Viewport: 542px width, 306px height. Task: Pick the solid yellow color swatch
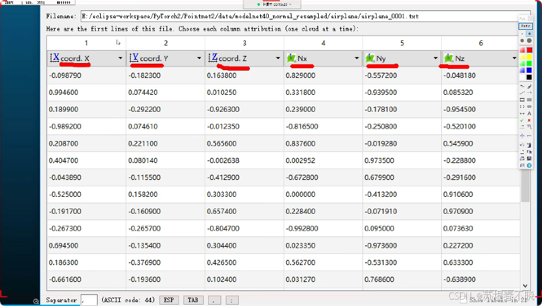tap(529, 57)
